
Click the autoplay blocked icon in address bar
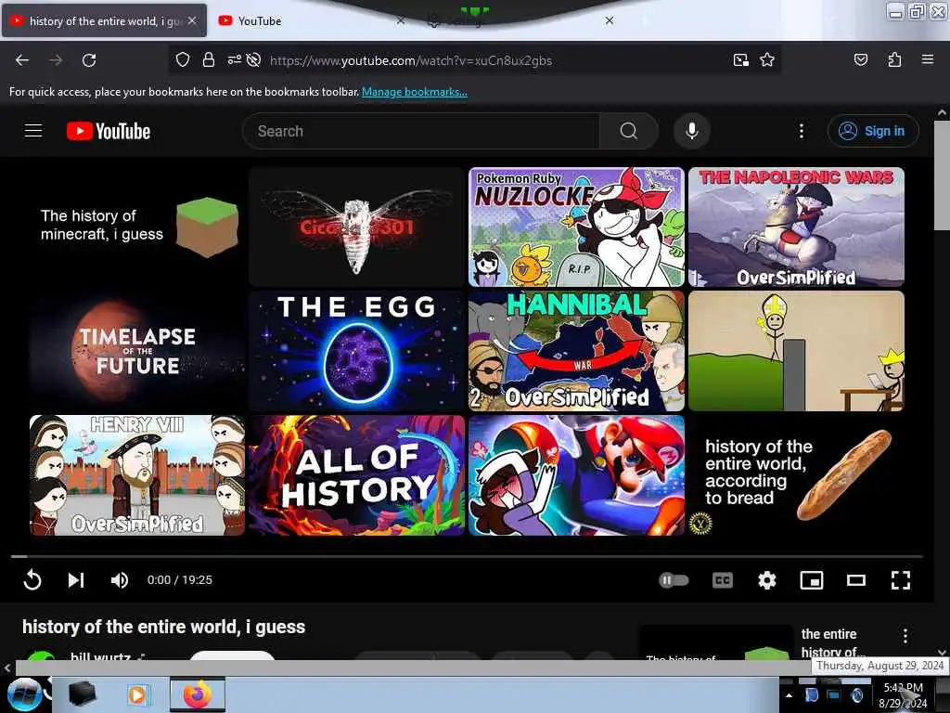(254, 60)
